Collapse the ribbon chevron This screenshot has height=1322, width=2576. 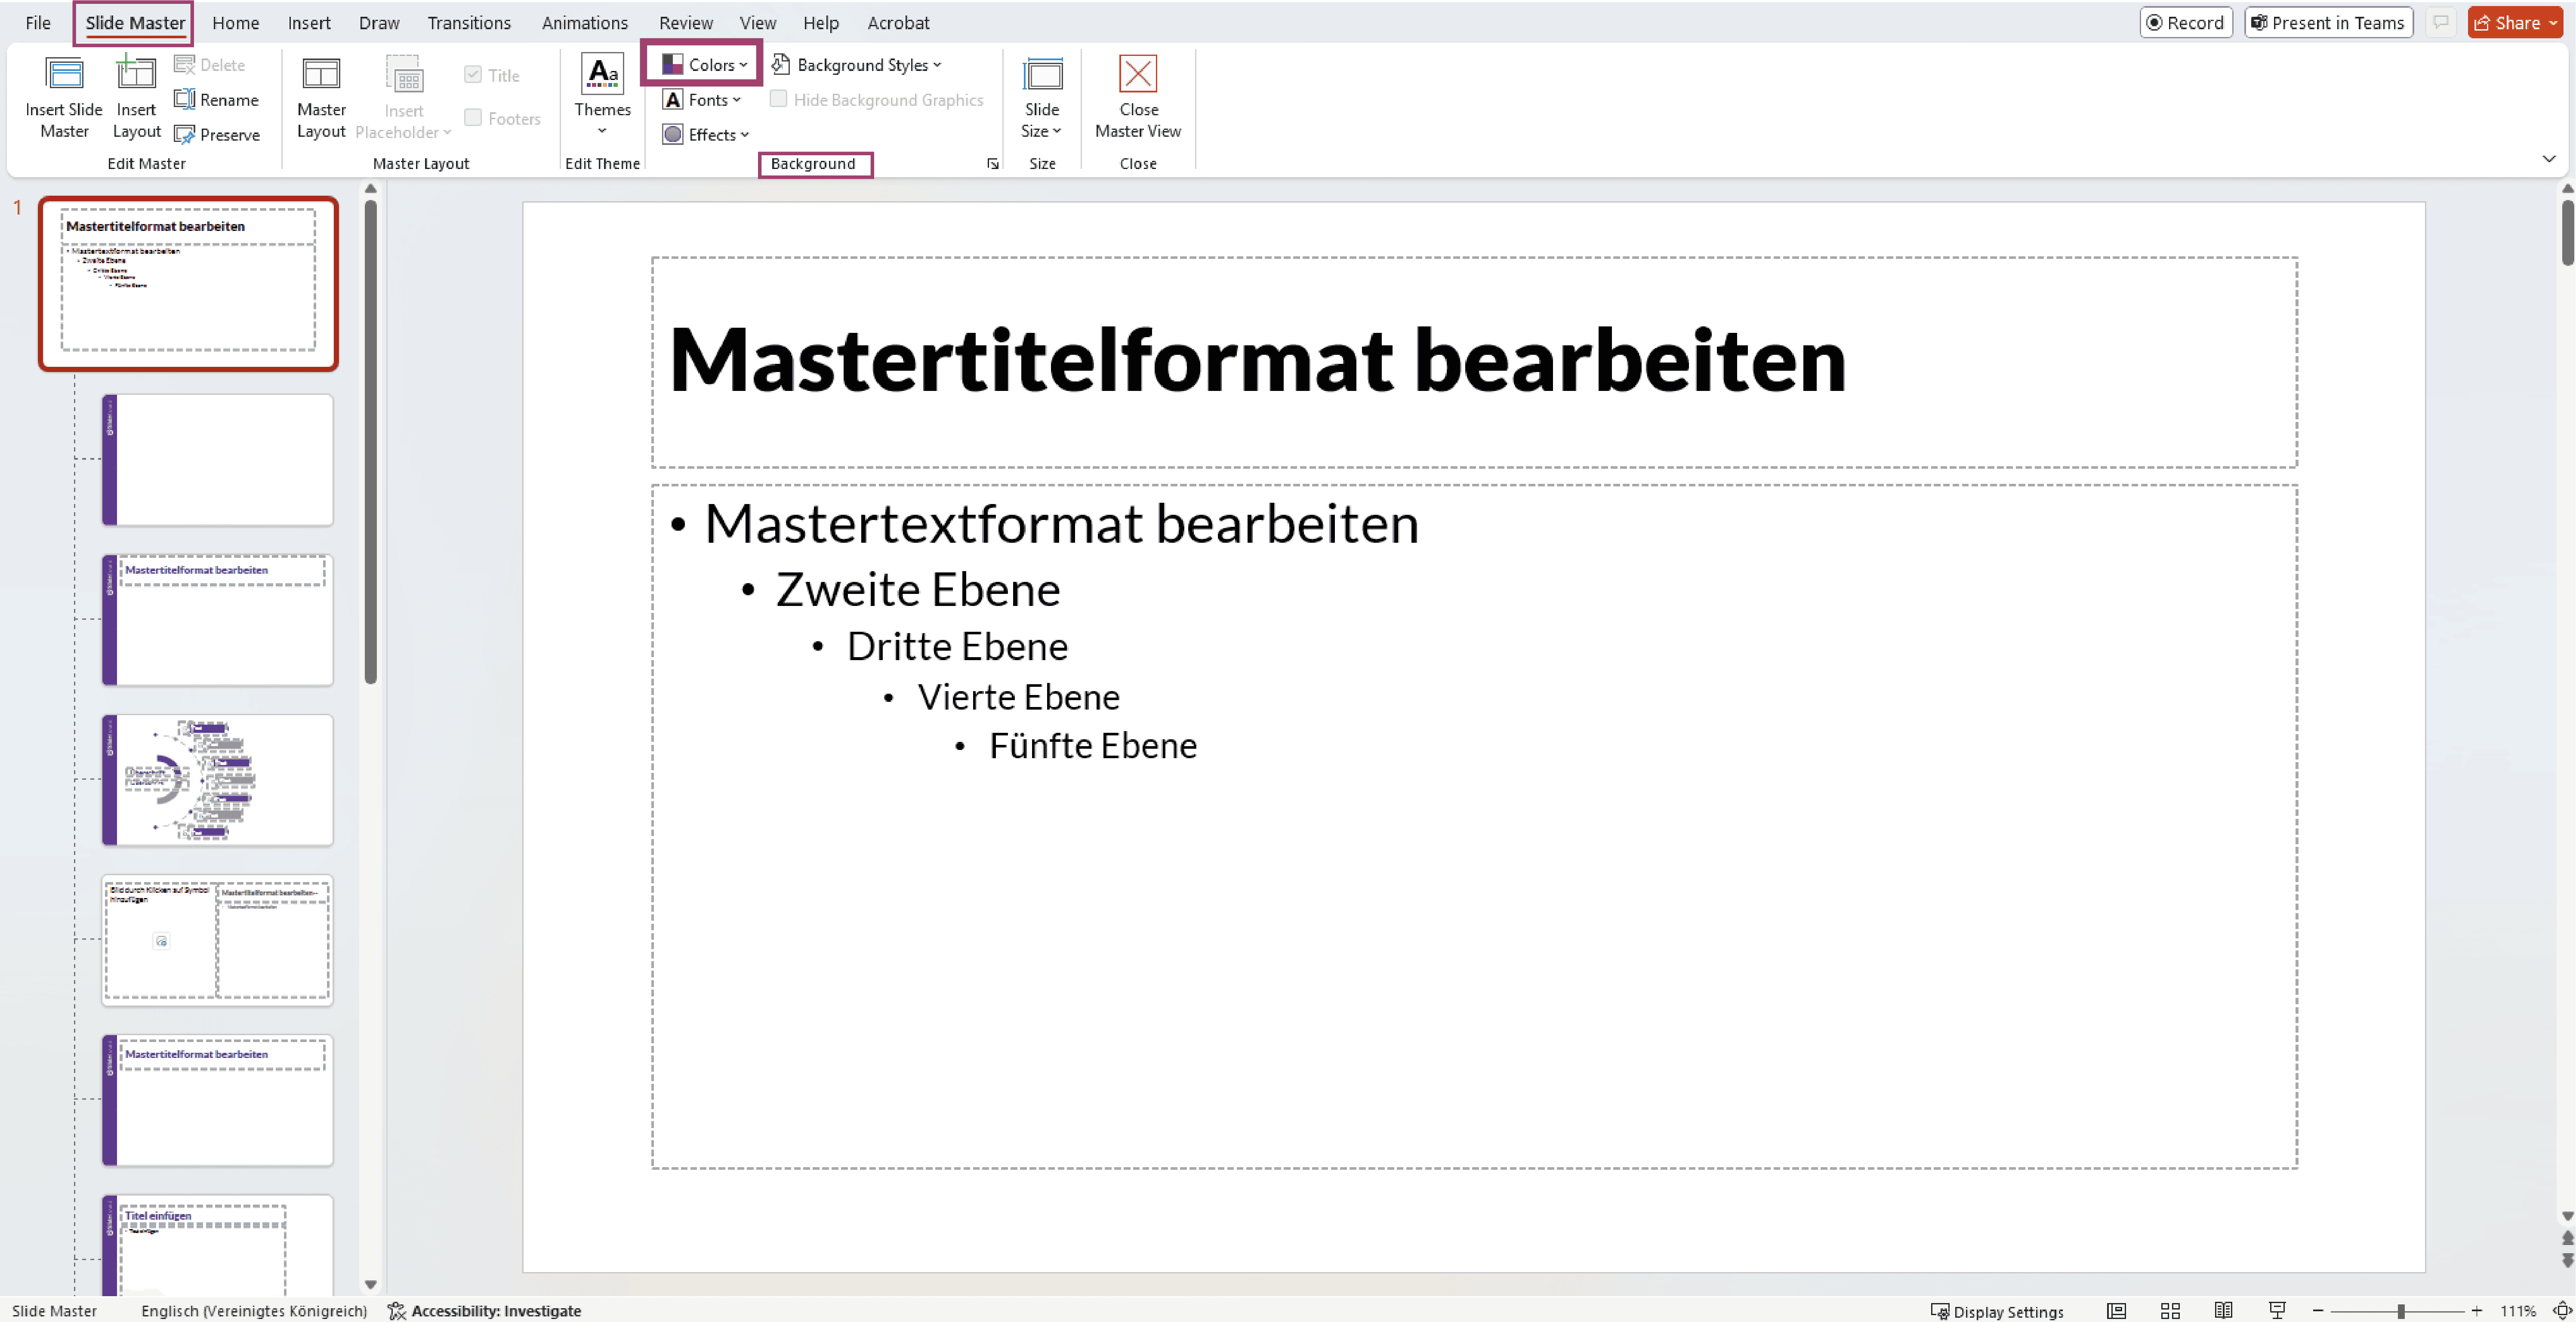click(2548, 159)
